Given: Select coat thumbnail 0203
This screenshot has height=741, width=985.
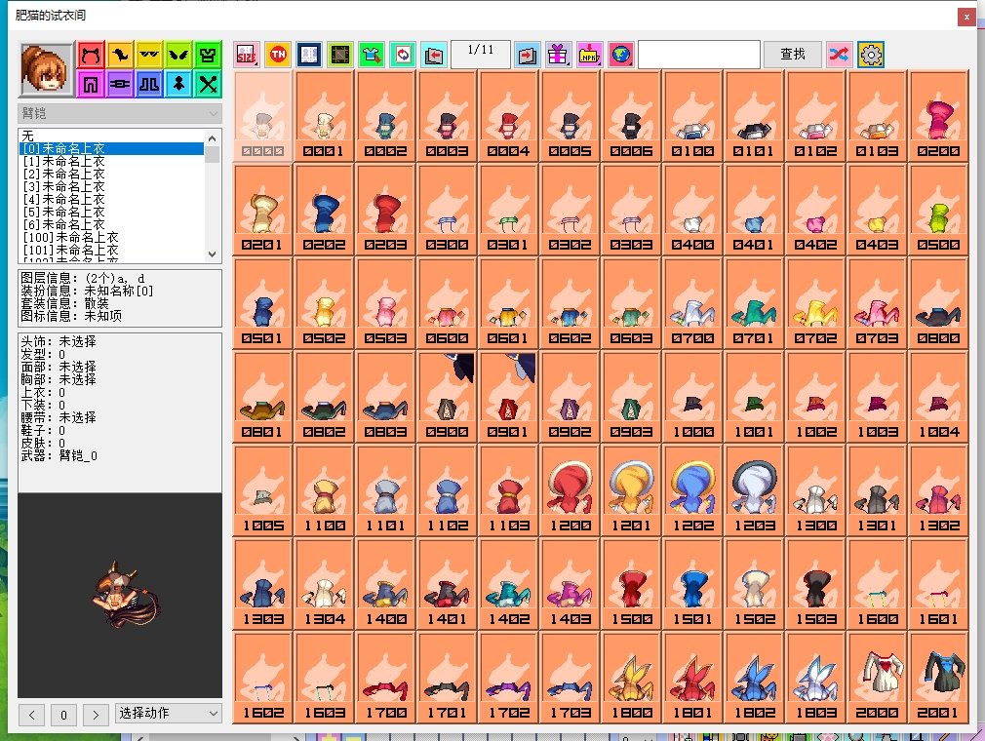Looking at the screenshot, I should point(385,210).
